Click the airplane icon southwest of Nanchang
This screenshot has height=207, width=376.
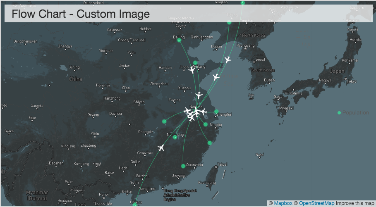[x=161, y=148]
